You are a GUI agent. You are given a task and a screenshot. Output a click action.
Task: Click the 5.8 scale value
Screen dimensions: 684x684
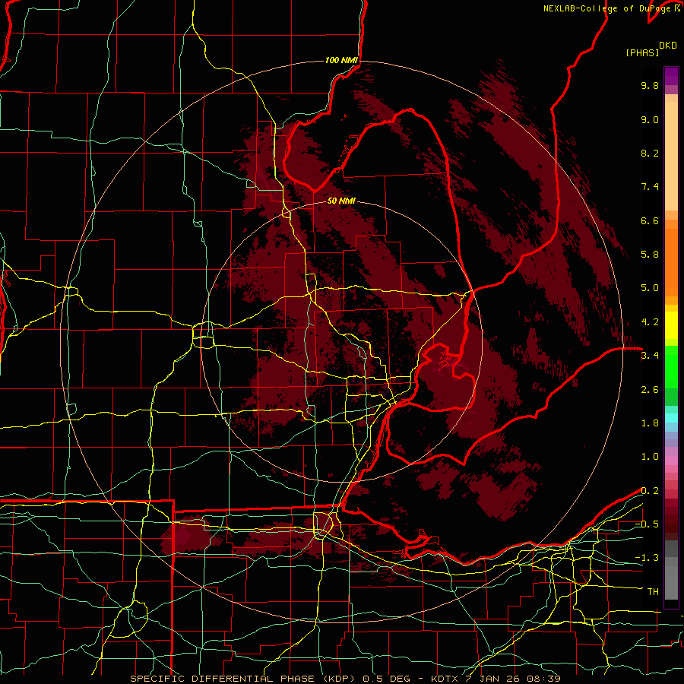650,255
